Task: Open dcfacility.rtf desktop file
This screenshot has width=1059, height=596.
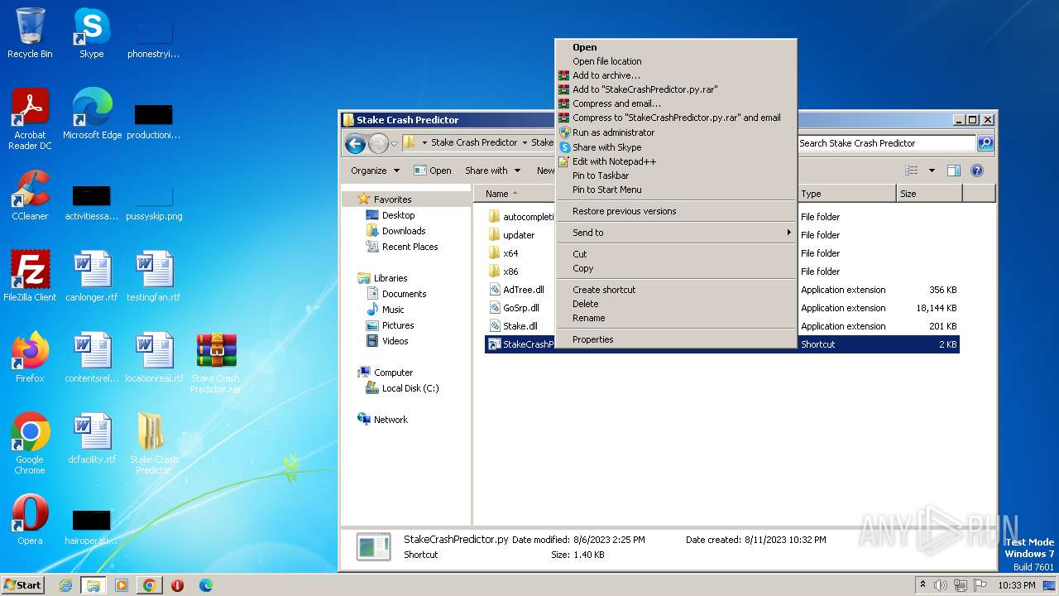Action: tap(92, 439)
